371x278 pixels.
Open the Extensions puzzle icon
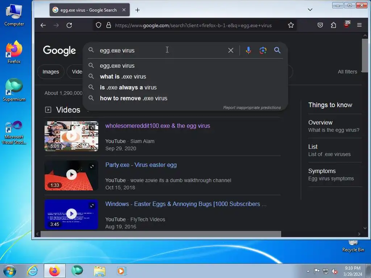pos(333,25)
